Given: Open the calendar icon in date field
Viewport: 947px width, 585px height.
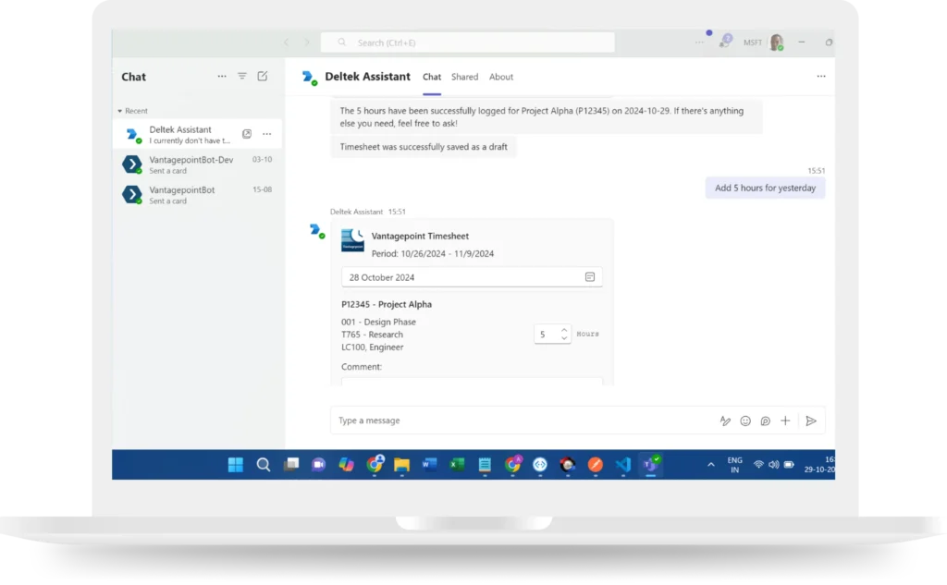Looking at the screenshot, I should [590, 277].
